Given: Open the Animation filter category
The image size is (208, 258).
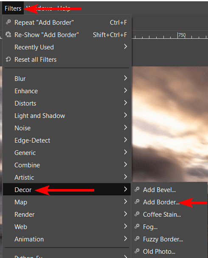Looking at the screenshot, I should click(67, 239).
